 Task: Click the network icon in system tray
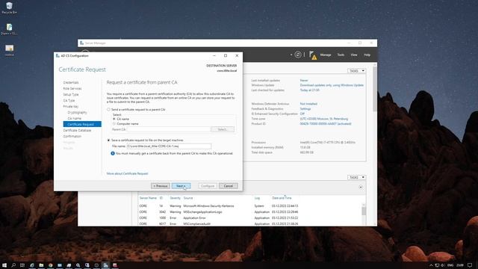[437, 265]
